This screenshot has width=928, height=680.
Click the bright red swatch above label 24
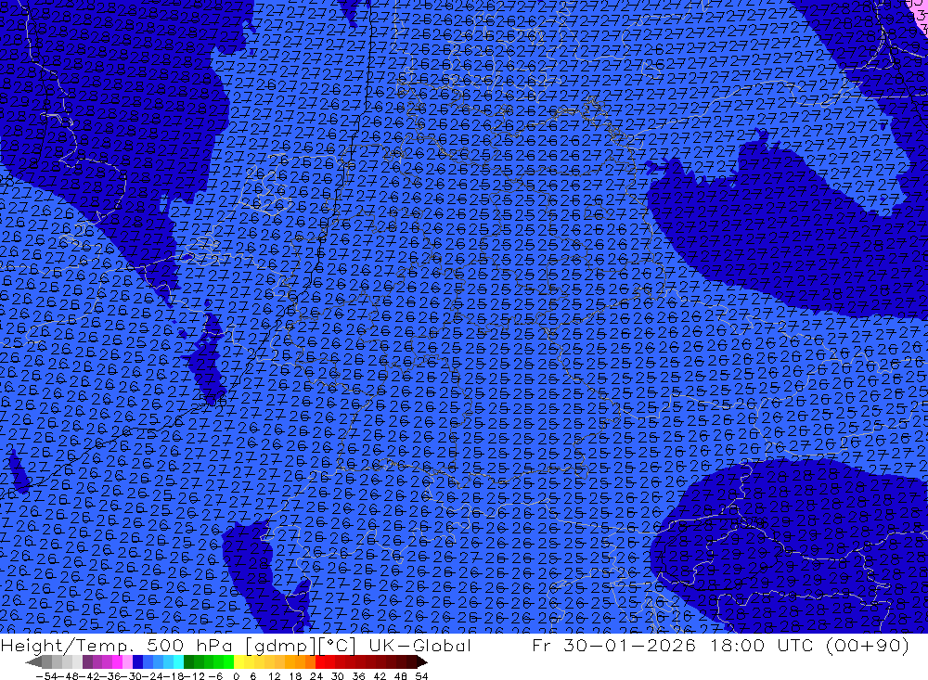[x=320, y=662]
